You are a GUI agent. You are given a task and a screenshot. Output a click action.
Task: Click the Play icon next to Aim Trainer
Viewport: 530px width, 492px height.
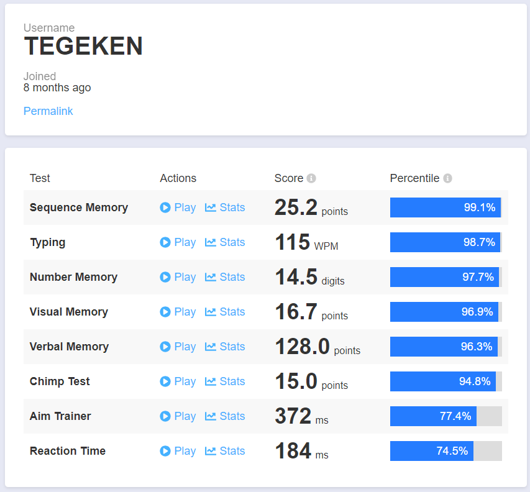tap(164, 416)
